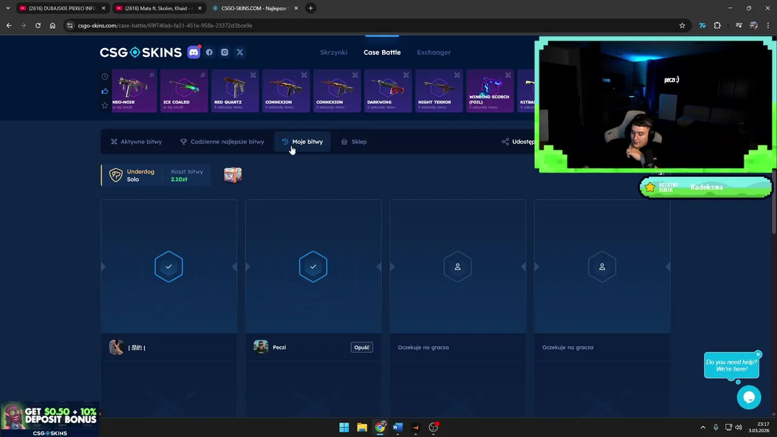Select the clock recent-drops filter icon

tap(105, 76)
